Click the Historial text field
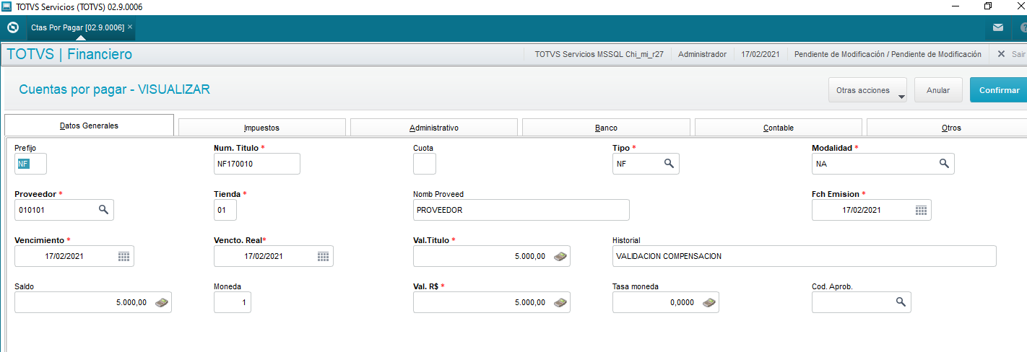Image resolution: width=1027 pixels, height=352 pixels. point(805,256)
